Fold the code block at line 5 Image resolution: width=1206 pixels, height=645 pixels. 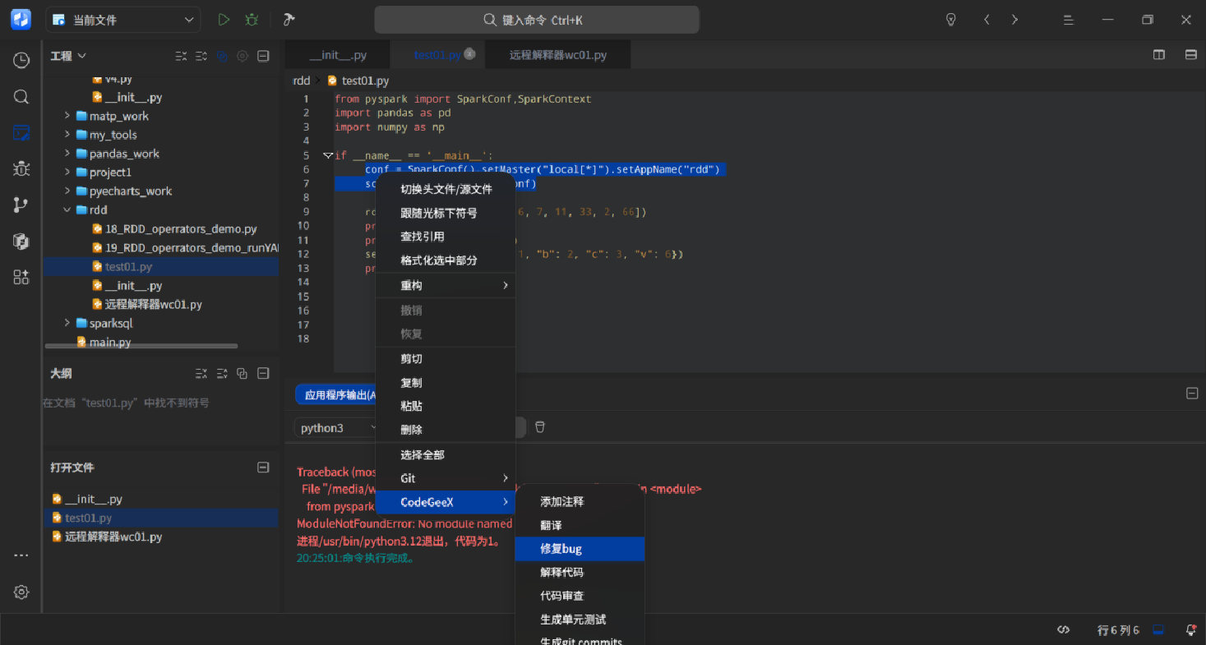click(x=328, y=155)
